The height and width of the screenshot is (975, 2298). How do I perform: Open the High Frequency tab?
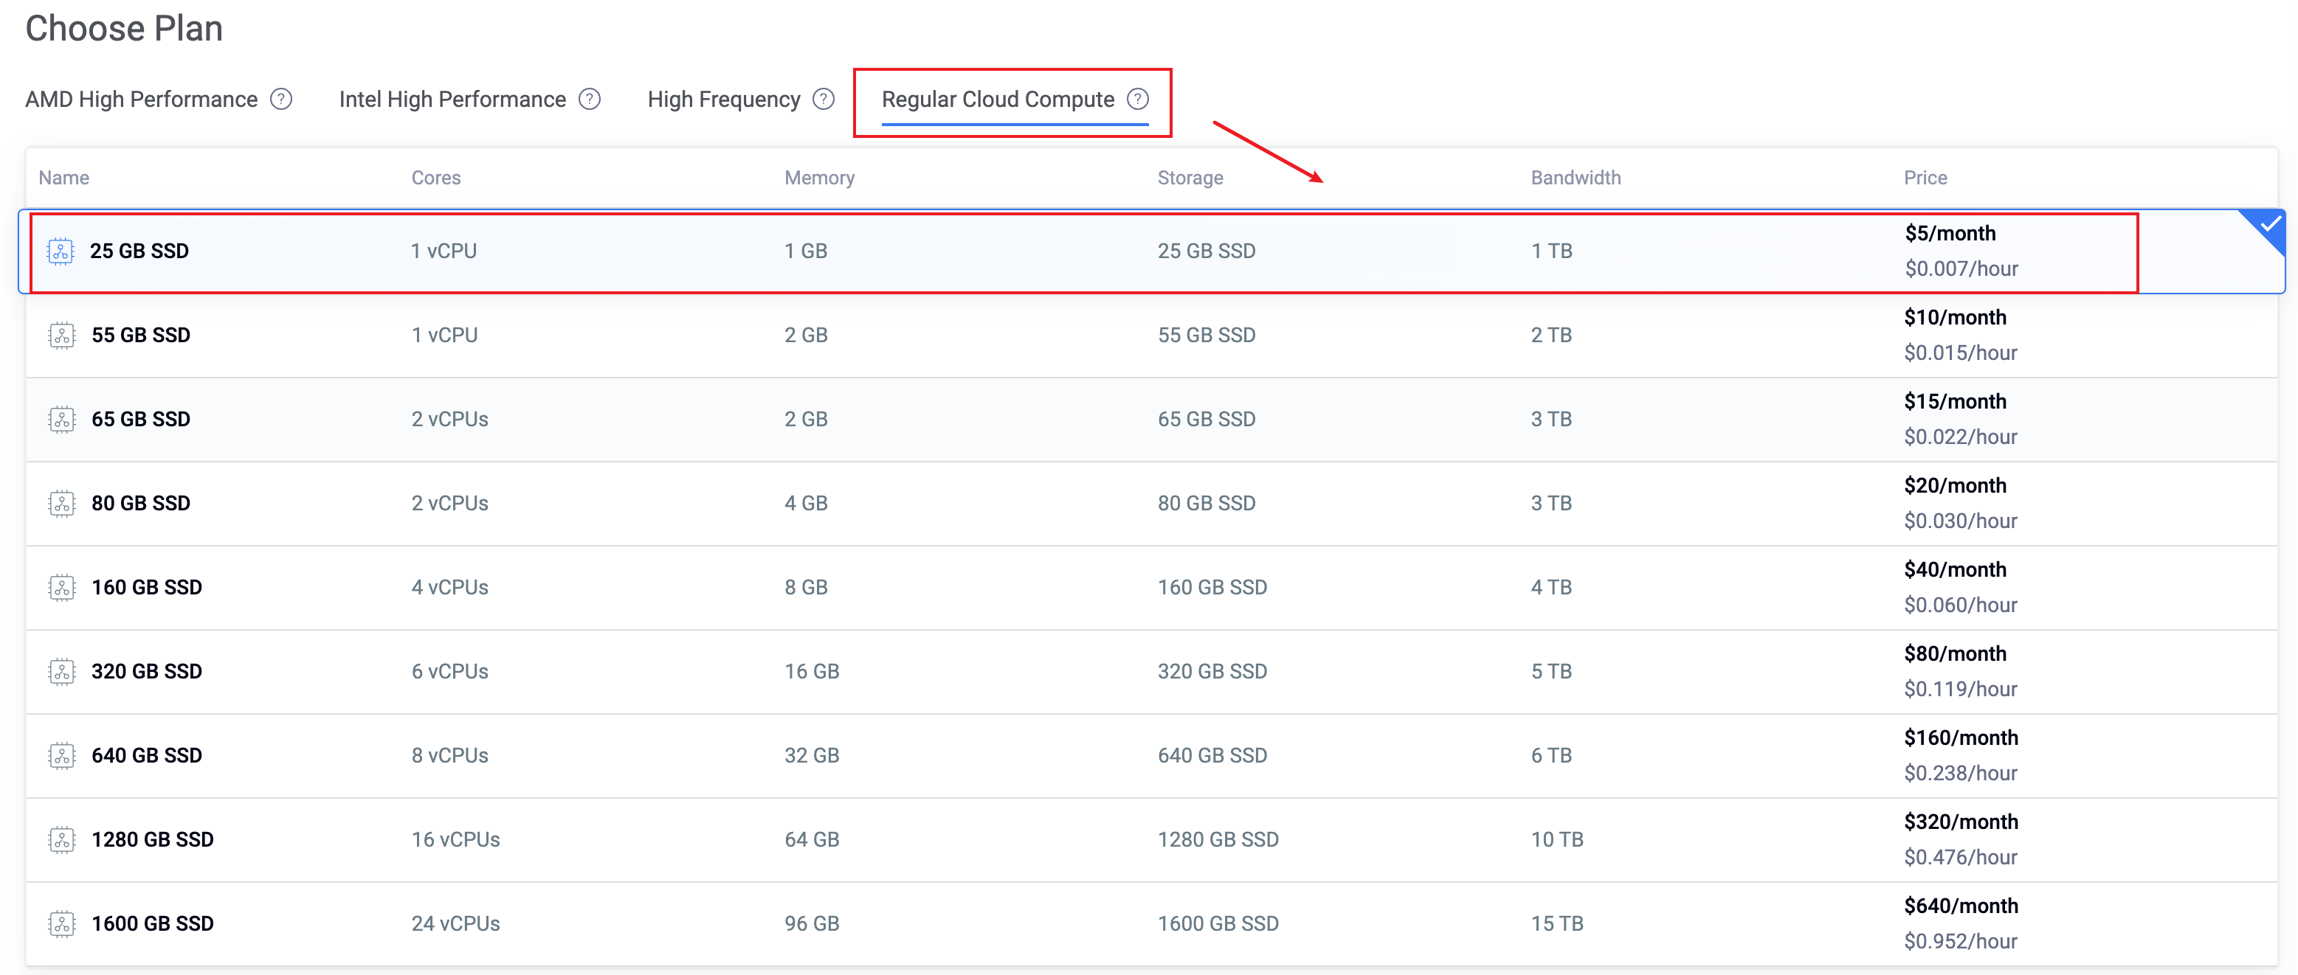pyautogui.click(x=723, y=99)
